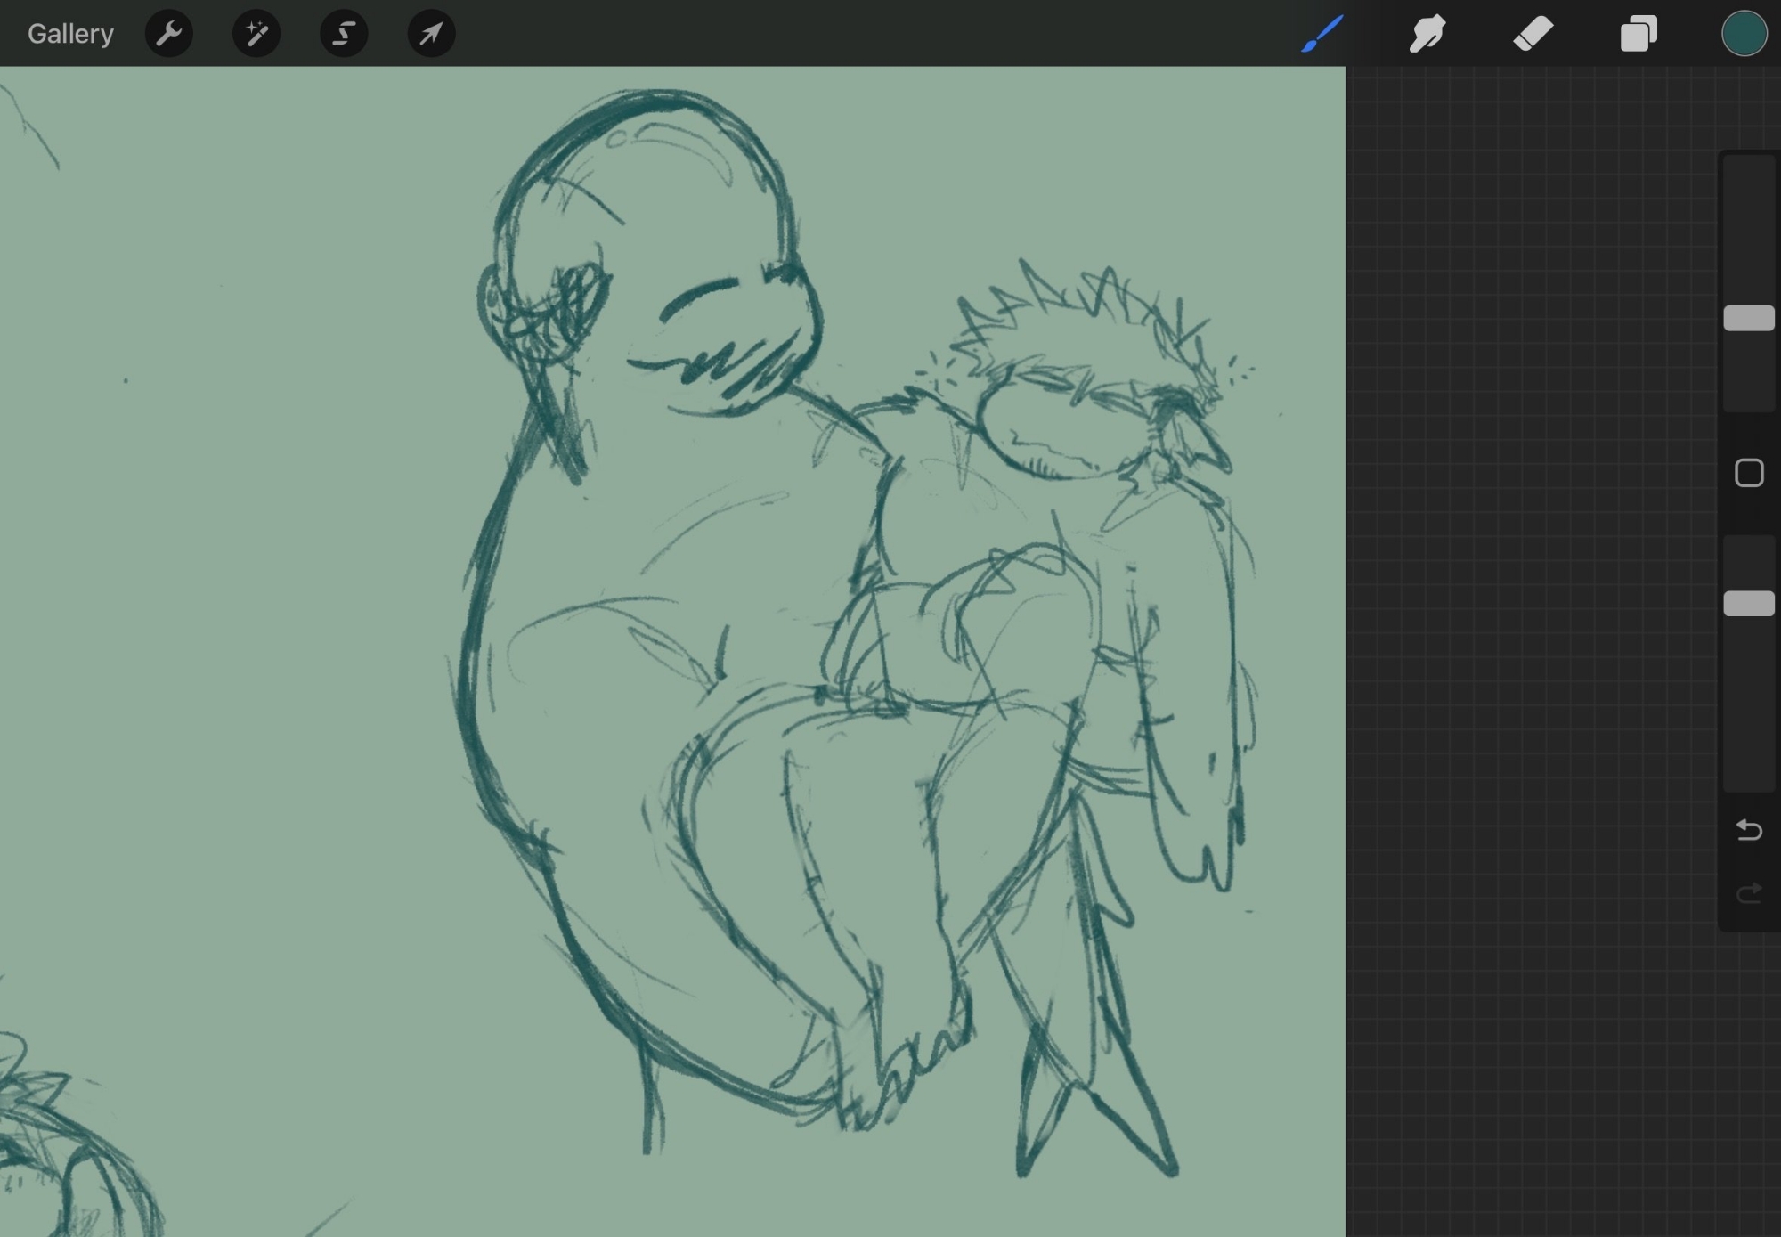
Task: Click the brush size slider handle
Action: click(x=1749, y=318)
